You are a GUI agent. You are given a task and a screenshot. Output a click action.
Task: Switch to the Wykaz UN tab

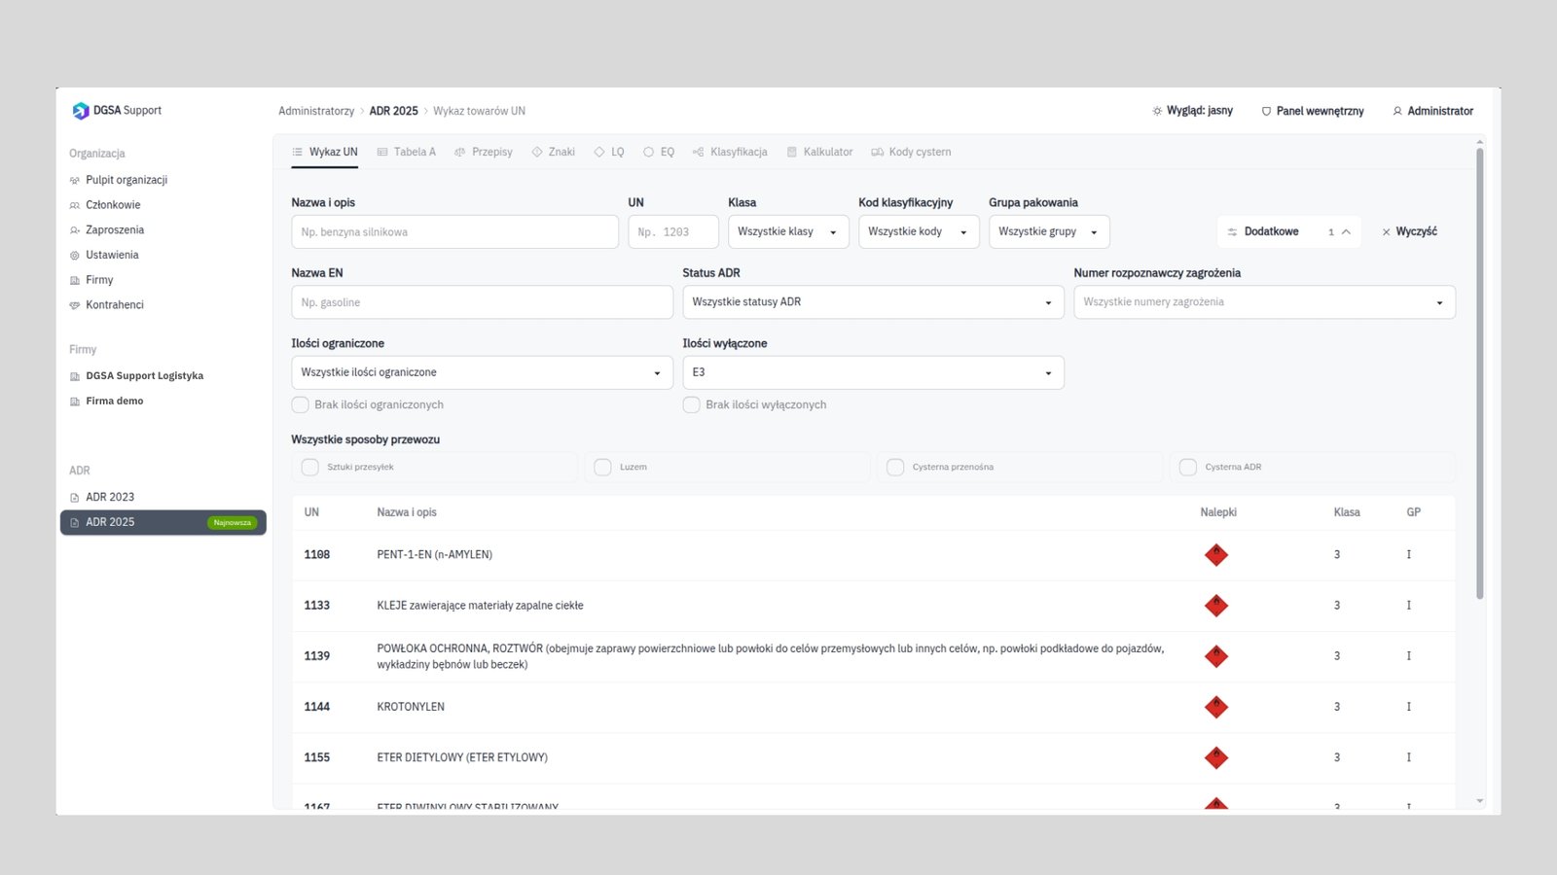click(x=325, y=152)
